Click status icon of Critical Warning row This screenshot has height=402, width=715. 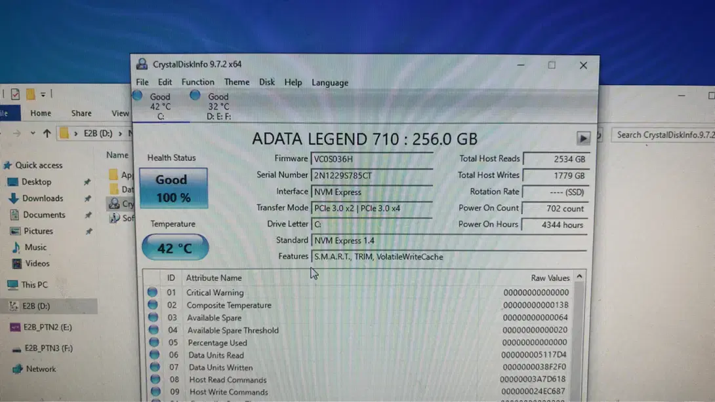point(153,292)
